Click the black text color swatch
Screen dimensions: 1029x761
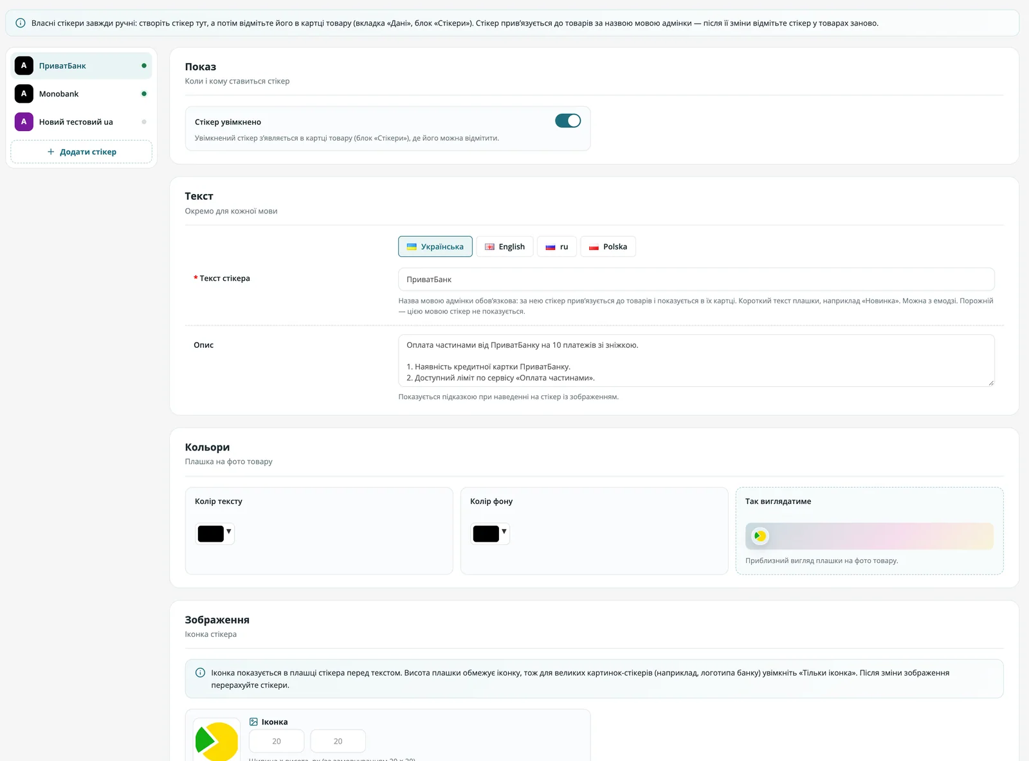(x=210, y=534)
